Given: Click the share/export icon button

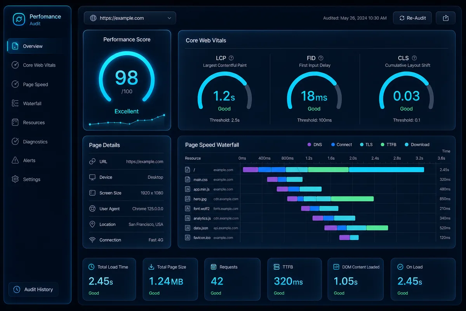Looking at the screenshot, I should [x=445, y=18].
